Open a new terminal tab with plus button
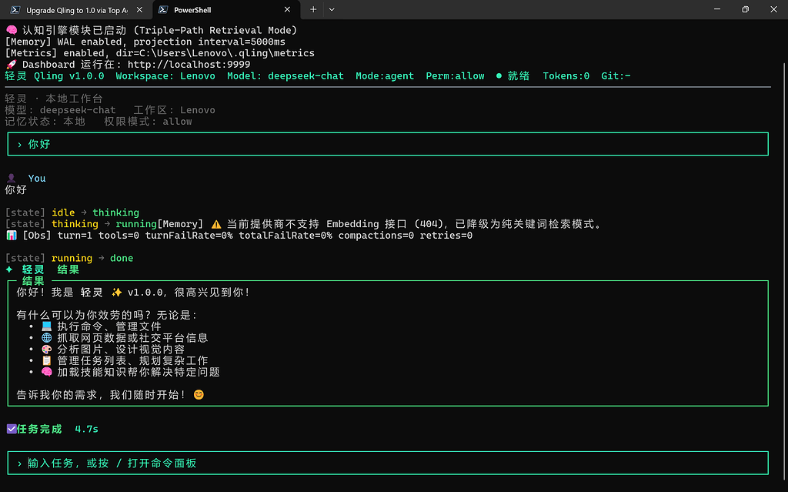The image size is (788, 492). pos(313,9)
